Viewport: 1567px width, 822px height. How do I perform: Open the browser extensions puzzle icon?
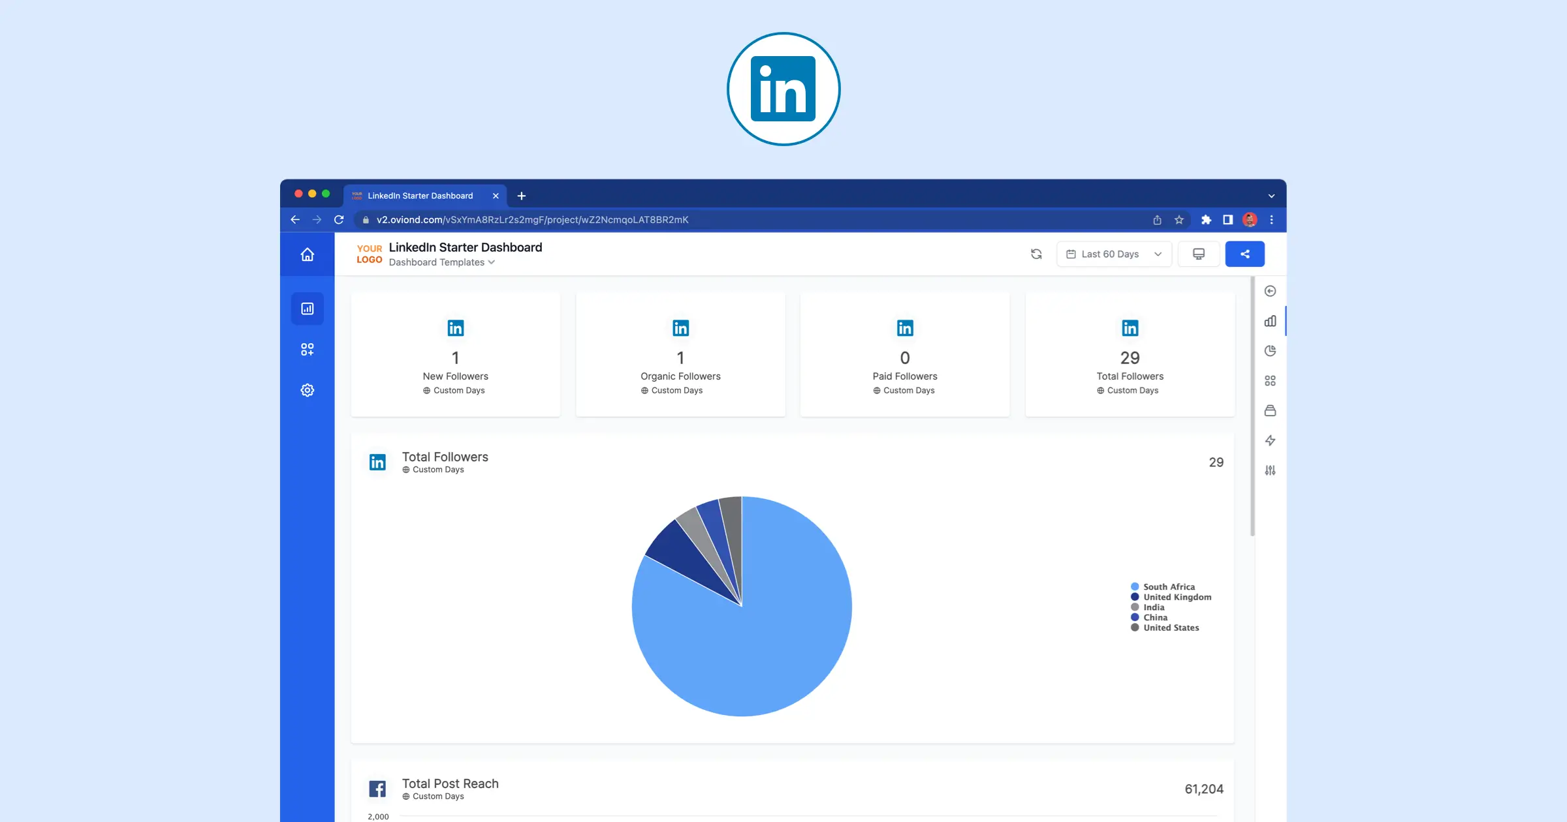coord(1206,220)
